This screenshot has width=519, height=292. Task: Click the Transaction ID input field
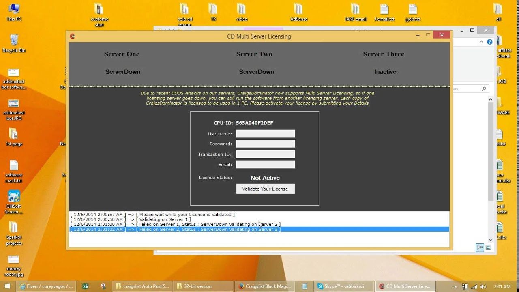tap(265, 154)
